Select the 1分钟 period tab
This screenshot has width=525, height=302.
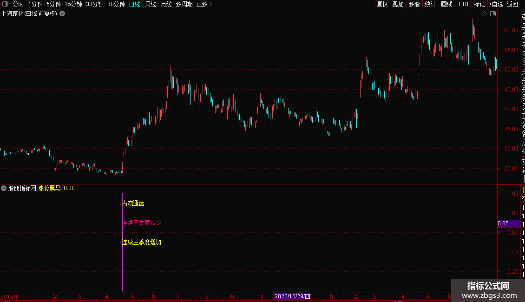click(35, 4)
